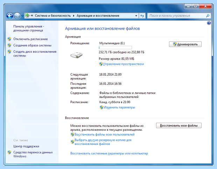This screenshot has width=217, height=169.
Task: Click the hard drive icon for disk E:
Action: [76, 55]
